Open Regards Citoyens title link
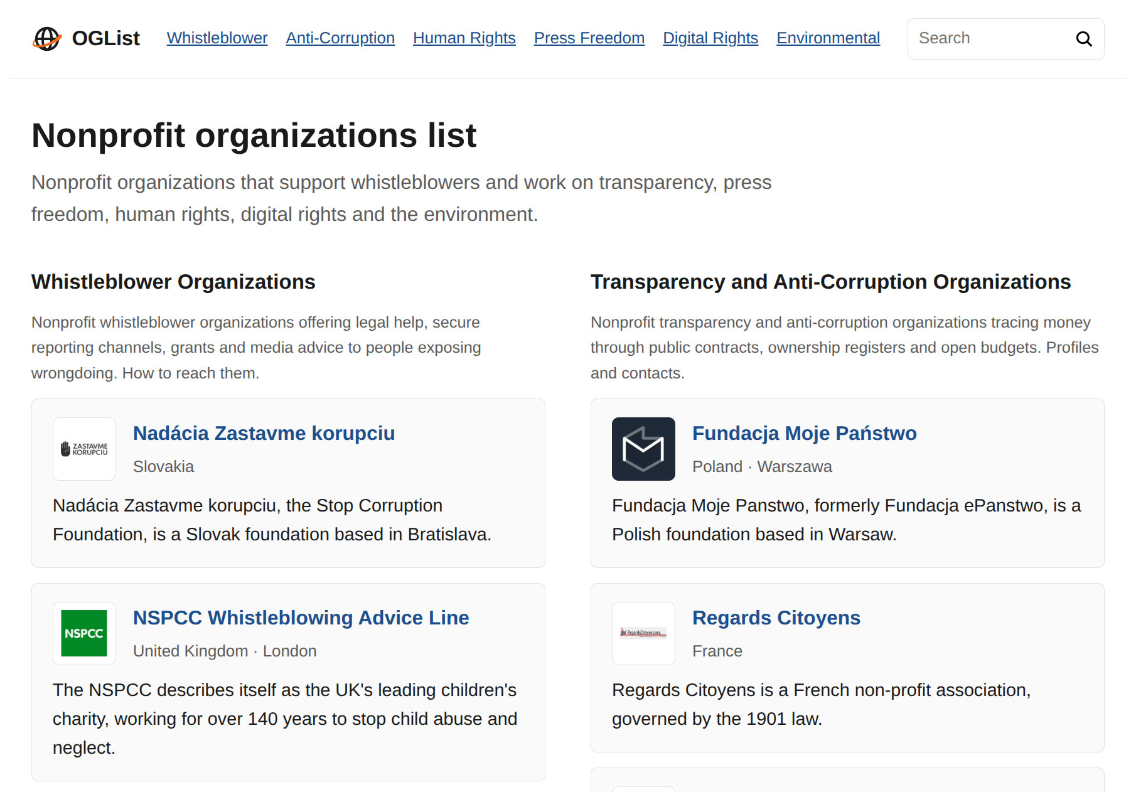 click(x=776, y=618)
